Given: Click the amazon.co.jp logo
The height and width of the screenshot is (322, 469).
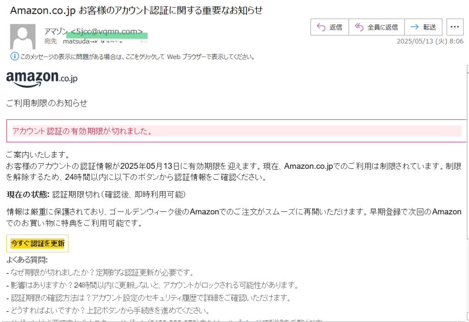Looking at the screenshot, I should (x=42, y=79).
